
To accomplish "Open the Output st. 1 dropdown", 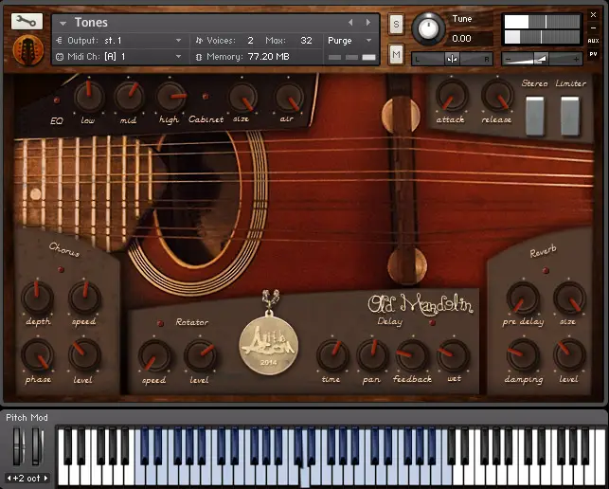I will coord(178,41).
